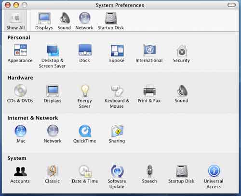Open Sound from the top toolbar
The image size is (241, 196).
64,21
